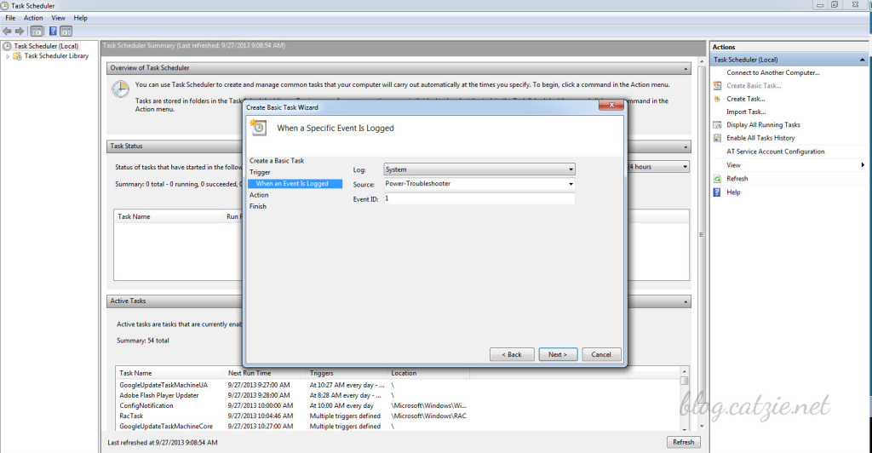872x453 pixels.
Task: Click the Next button in the wizard
Action: coord(558,354)
